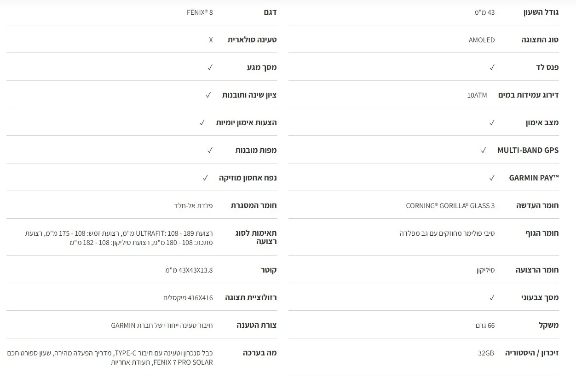This screenshot has height=378, width=576.
Task: Click the checkmark for מפות מובנות
Action: pyautogui.click(x=210, y=150)
